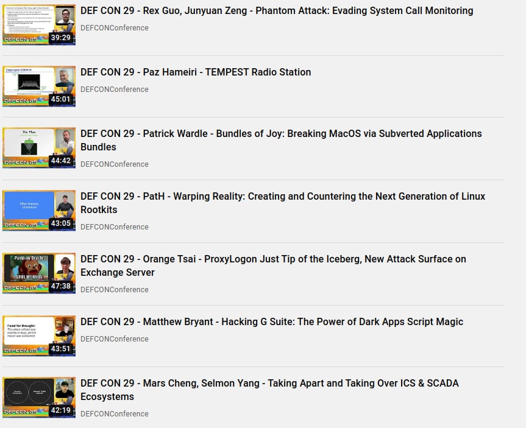Open the Orange Tsai ProxyLogon thumbnail

pos(39,273)
